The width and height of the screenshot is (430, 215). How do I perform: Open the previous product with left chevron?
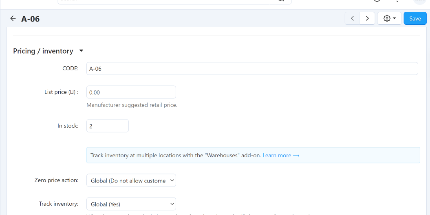pyautogui.click(x=353, y=18)
